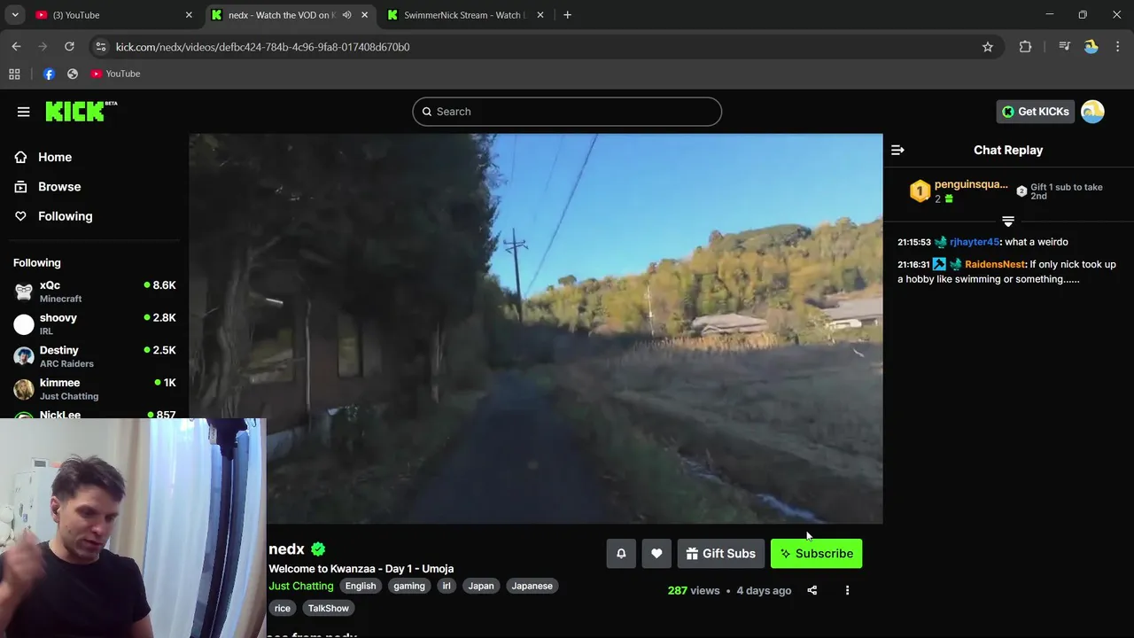Click the Just Chatting category link
This screenshot has width=1134, height=638.
tap(301, 586)
